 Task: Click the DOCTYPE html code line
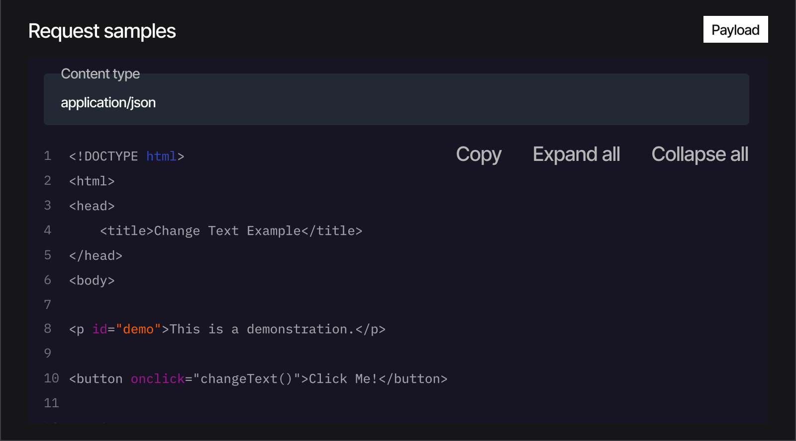[127, 156]
